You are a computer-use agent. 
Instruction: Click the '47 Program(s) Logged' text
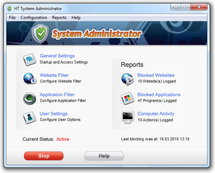tap(157, 100)
